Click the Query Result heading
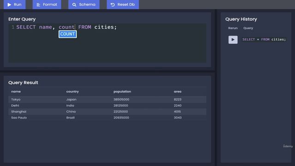Screen dimensions: 295x166 (23, 83)
